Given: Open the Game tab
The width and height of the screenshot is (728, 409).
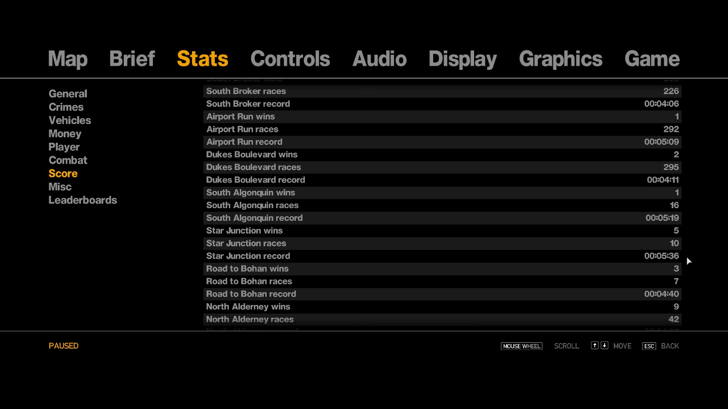Looking at the screenshot, I should pos(652,59).
